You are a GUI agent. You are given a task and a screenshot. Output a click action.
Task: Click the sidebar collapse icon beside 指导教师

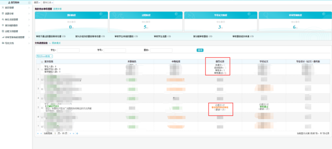point(29,3)
